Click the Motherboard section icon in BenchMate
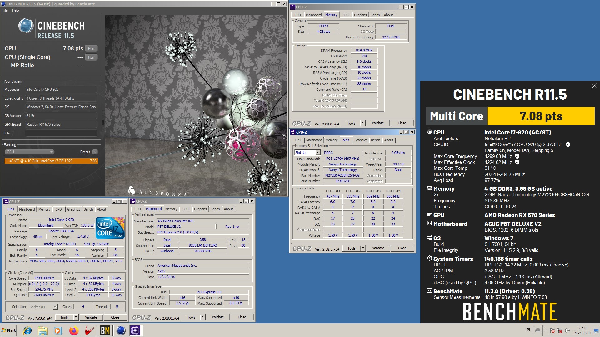Screen dimensions: 600x337 [x=430, y=223]
